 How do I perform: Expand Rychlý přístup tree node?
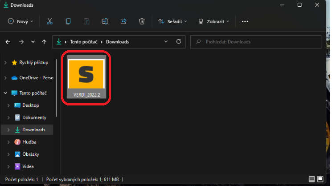5,63
